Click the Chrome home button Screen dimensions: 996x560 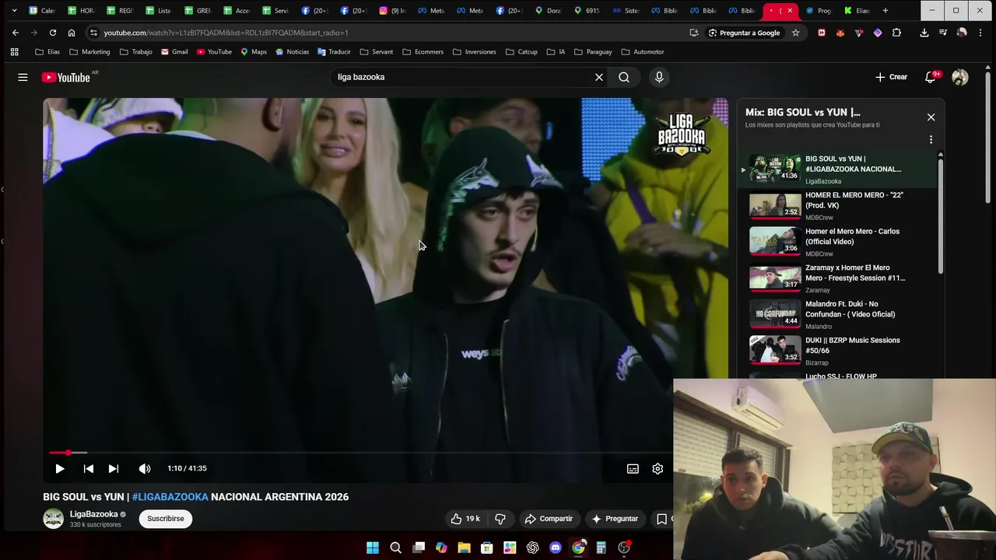coord(72,33)
